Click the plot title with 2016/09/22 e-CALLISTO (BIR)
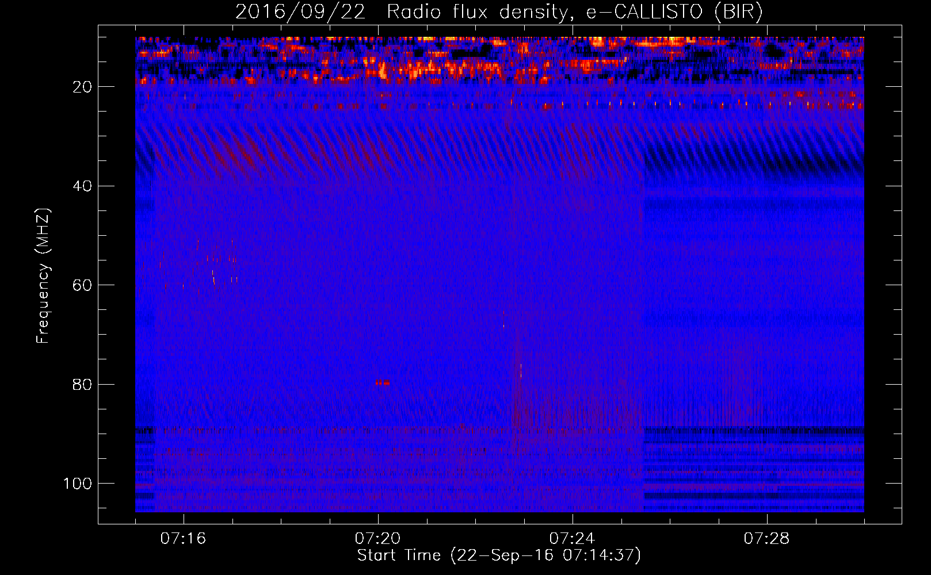Screen dimensions: 931x575 pyautogui.click(x=498, y=12)
